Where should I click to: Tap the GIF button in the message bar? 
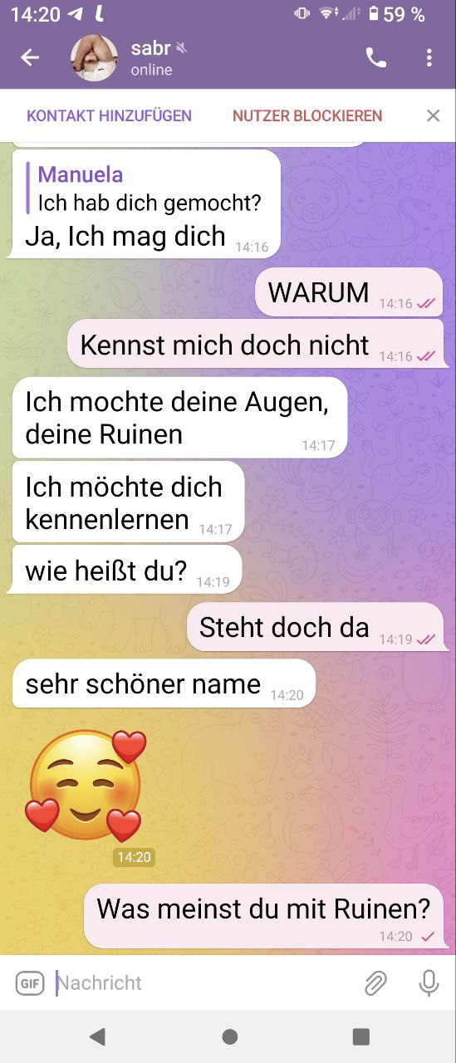pos(29,983)
